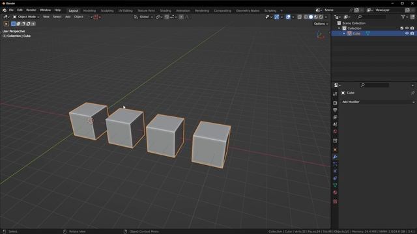
Task: Open the Add Modifier dropdown
Action: click(378, 102)
